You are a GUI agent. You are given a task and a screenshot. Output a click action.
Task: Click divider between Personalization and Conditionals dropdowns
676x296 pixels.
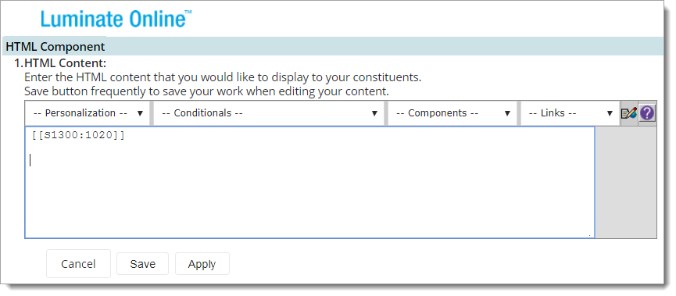tap(152, 113)
